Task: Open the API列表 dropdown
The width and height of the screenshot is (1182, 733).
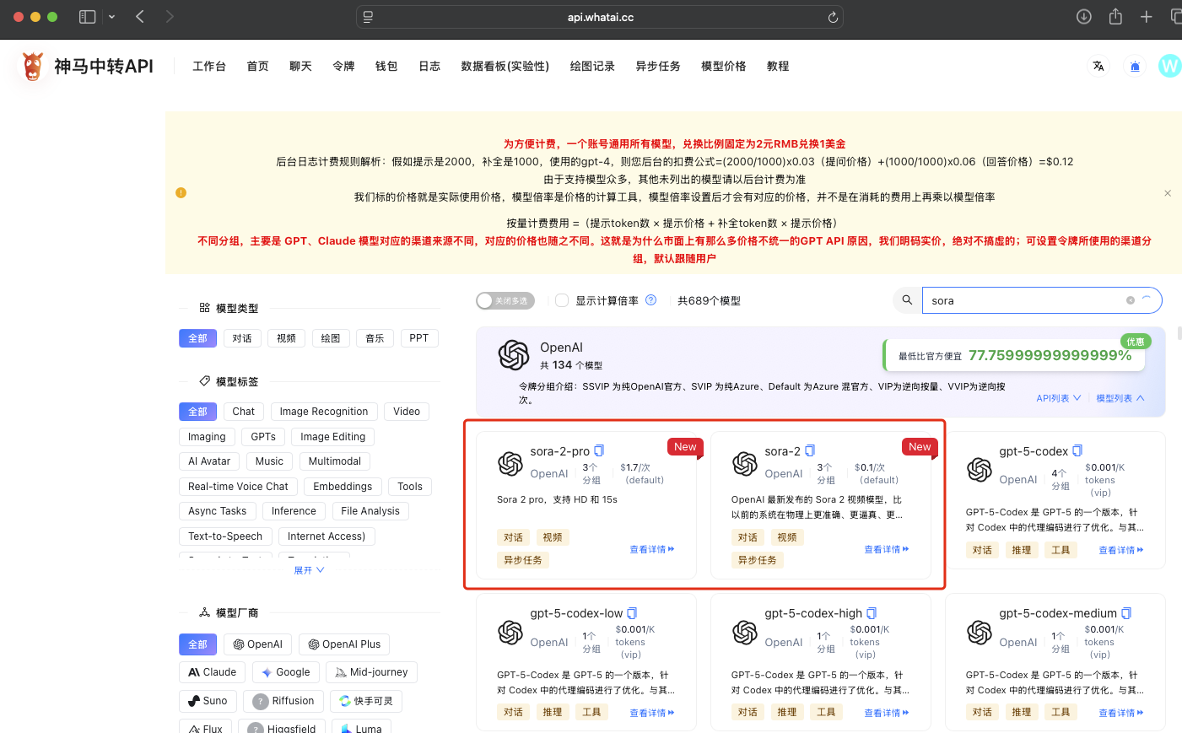Action: click(x=1059, y=398)
